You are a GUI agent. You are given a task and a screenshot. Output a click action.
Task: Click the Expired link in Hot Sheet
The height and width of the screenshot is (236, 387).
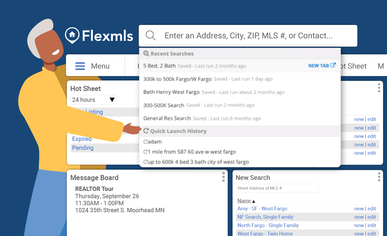click(x=82, y=139)
